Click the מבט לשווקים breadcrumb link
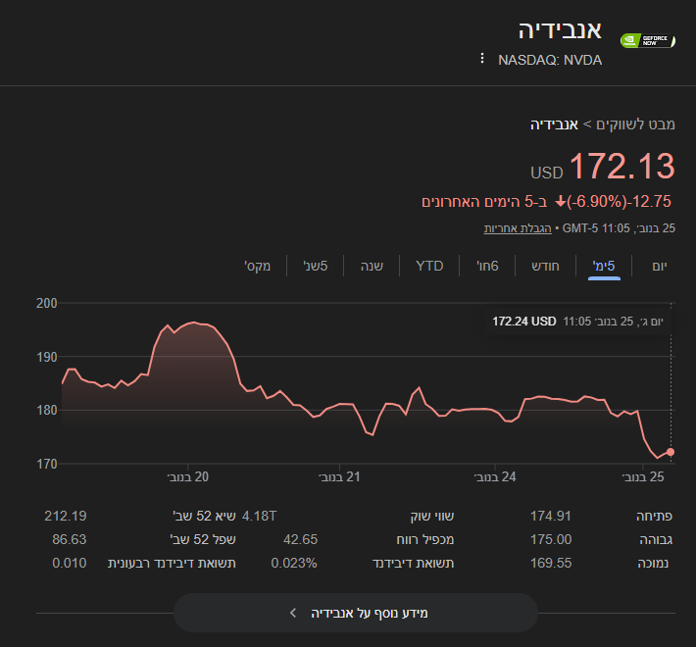 click(635, 124)
